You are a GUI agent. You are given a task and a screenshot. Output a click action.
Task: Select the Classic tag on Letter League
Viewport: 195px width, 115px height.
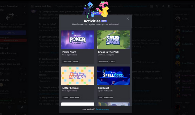(x=66, y=98)
